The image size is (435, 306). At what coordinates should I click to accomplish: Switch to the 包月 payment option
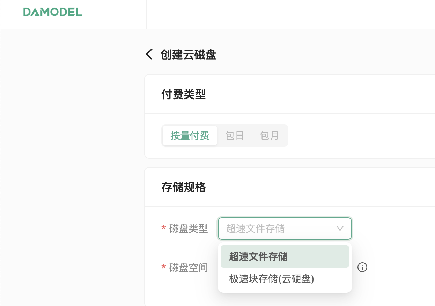tap(269, 136)
